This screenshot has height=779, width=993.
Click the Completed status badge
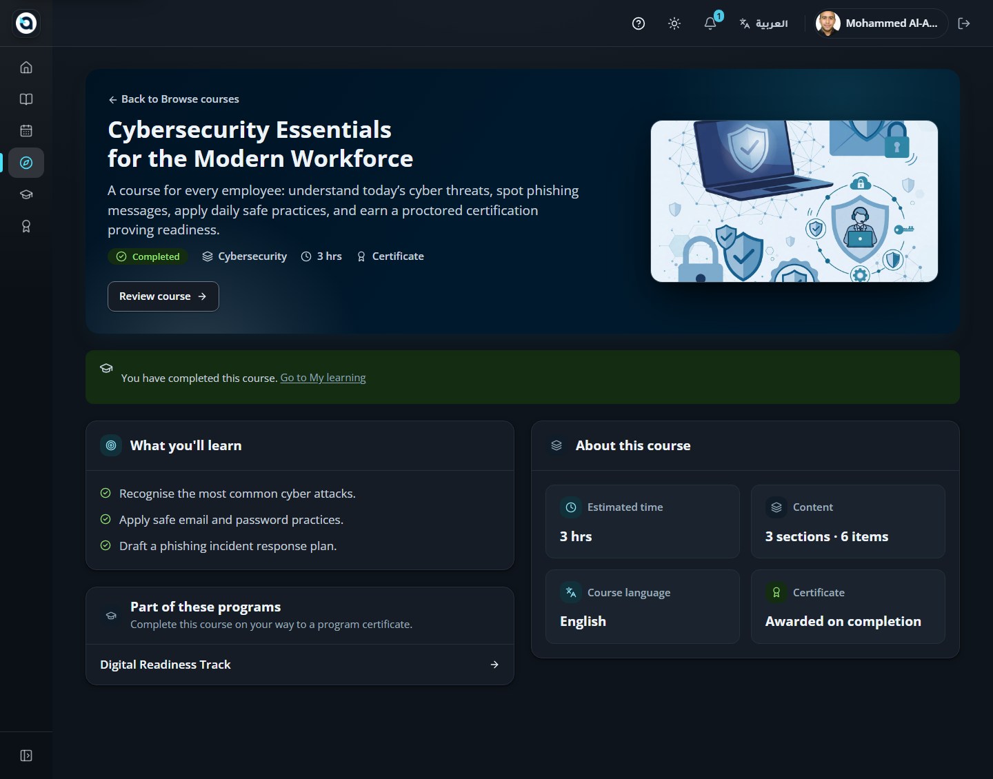pyautogui.click(x=148, y=256)
